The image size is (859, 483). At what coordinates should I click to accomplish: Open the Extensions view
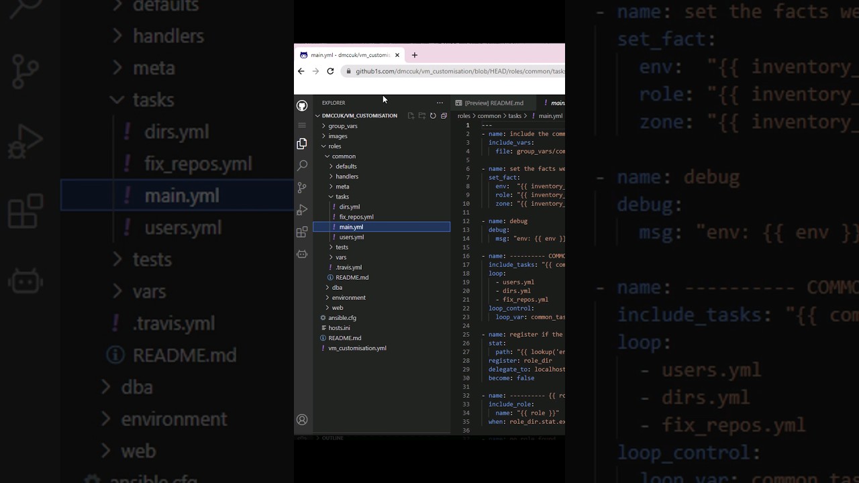pyautogui.click(x=302, y=232)
